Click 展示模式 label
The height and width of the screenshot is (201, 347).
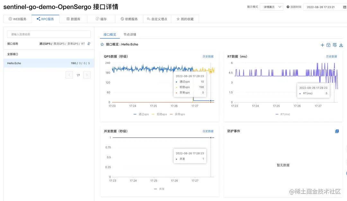[253, 7]
